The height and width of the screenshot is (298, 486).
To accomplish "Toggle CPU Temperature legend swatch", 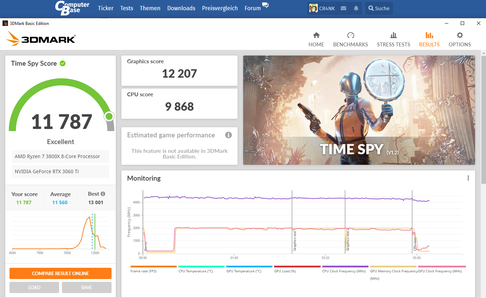I will (x=201, y=267).
